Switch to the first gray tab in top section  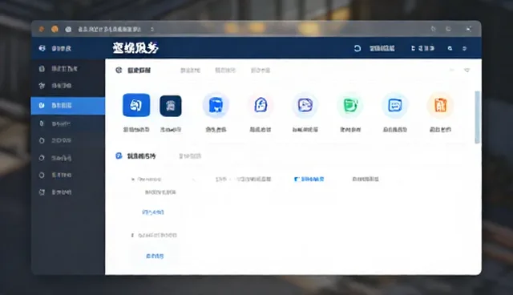pos(191,71)
